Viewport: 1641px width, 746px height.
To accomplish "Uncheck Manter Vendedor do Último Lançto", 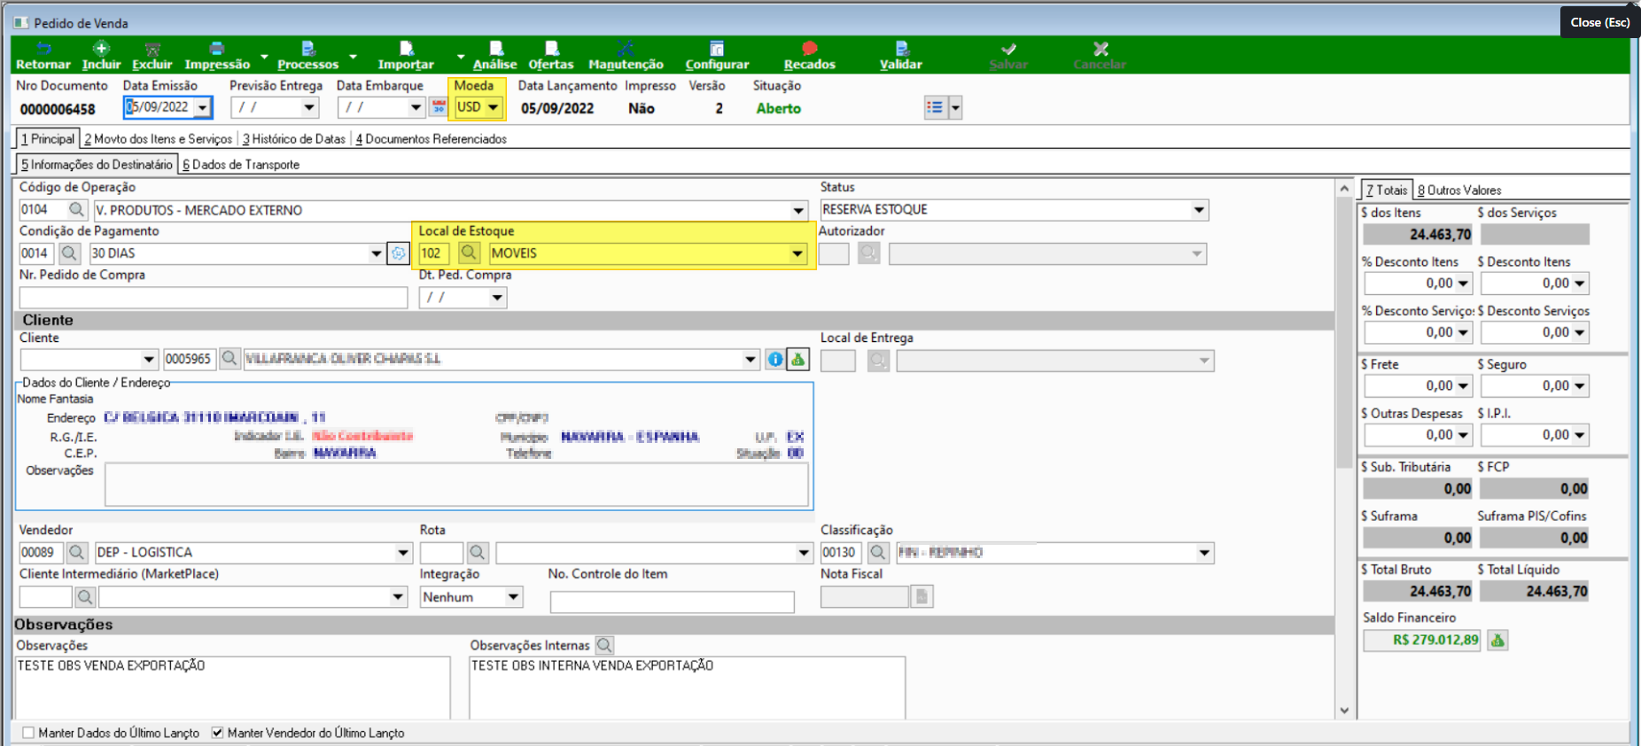I will click(217, 733).
